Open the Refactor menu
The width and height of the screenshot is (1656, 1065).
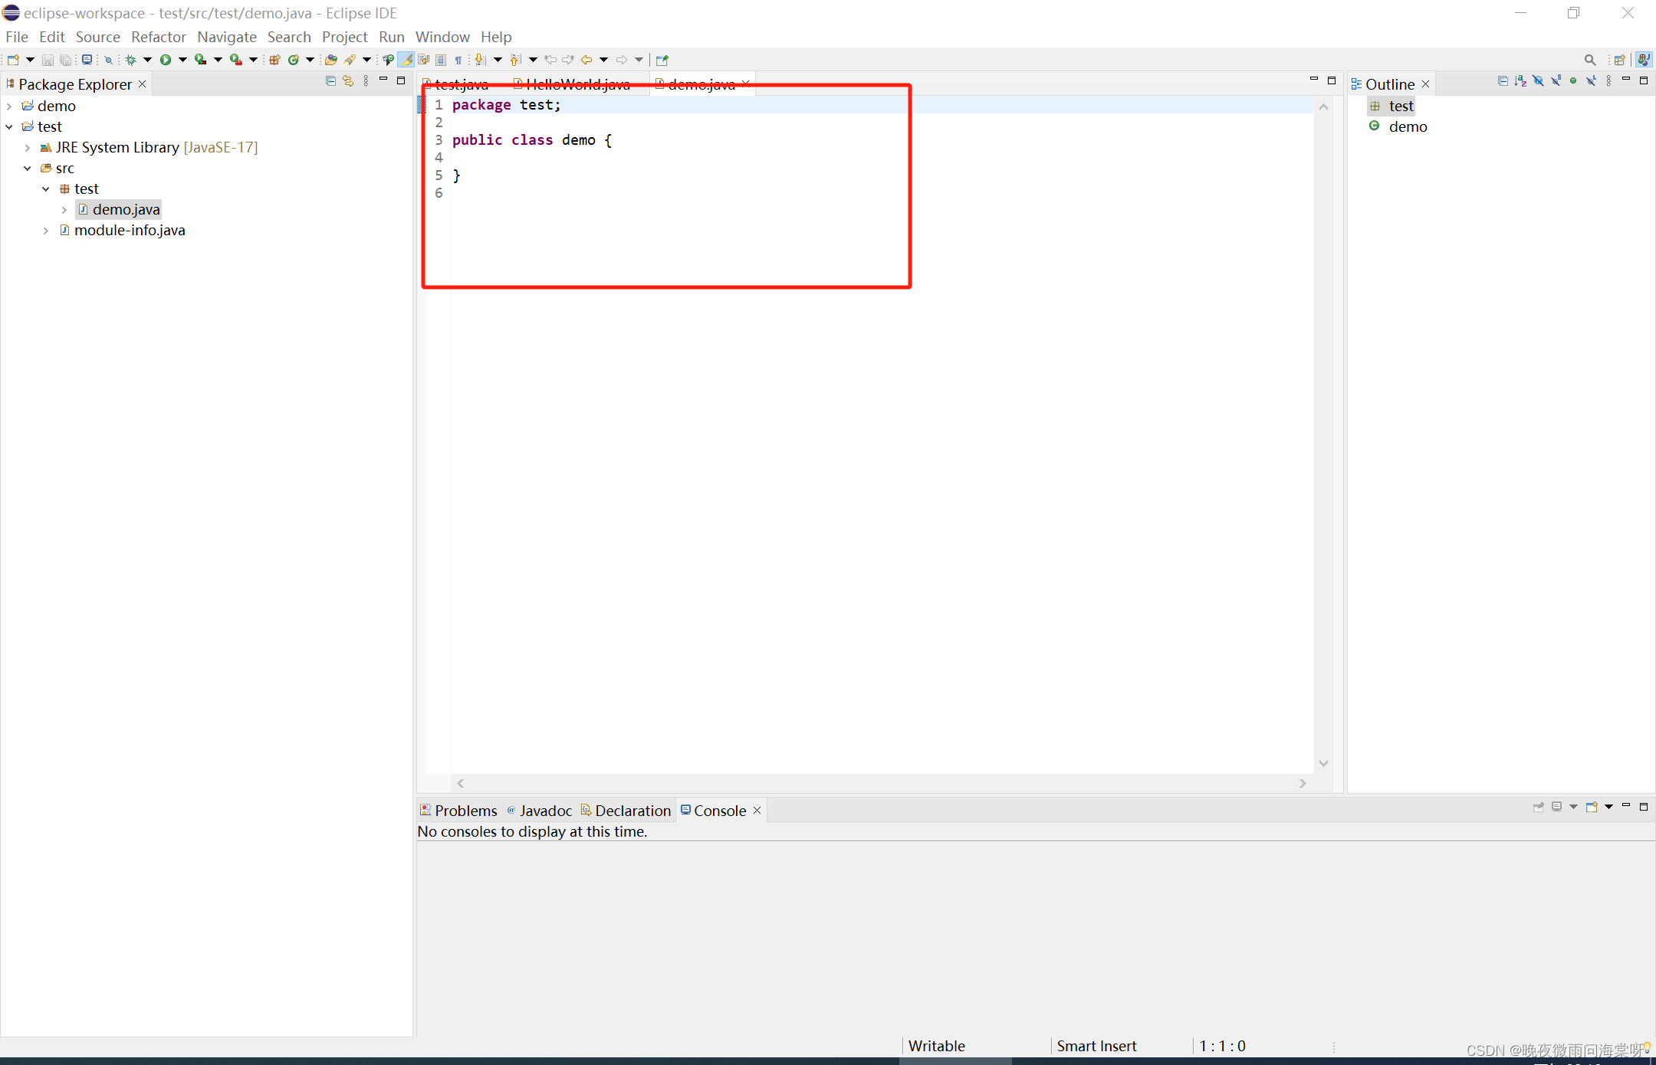point(158,37)
